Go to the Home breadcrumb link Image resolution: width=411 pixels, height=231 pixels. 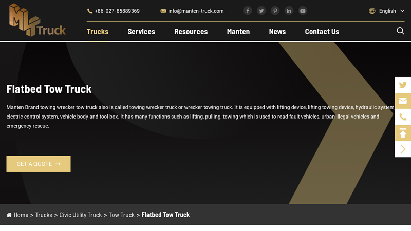[21, 215]
